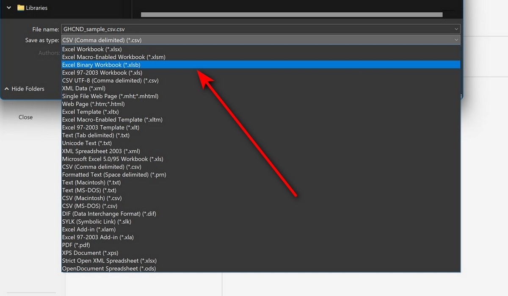The height and width of the screenshot is (296, 508).
Task: Click Close in the backstage menu
Action: point(25,117)
